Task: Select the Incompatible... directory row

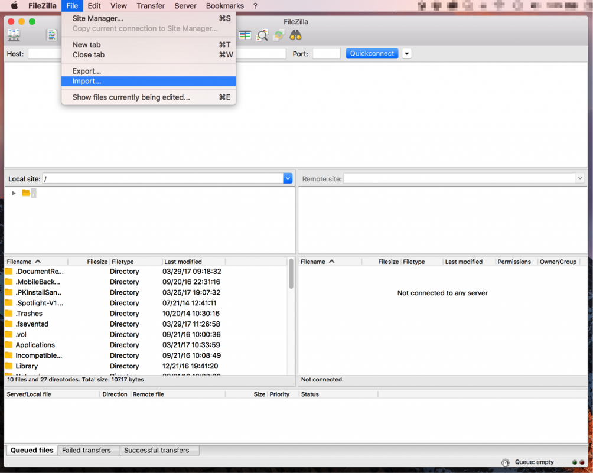Action: coord(146,355)
